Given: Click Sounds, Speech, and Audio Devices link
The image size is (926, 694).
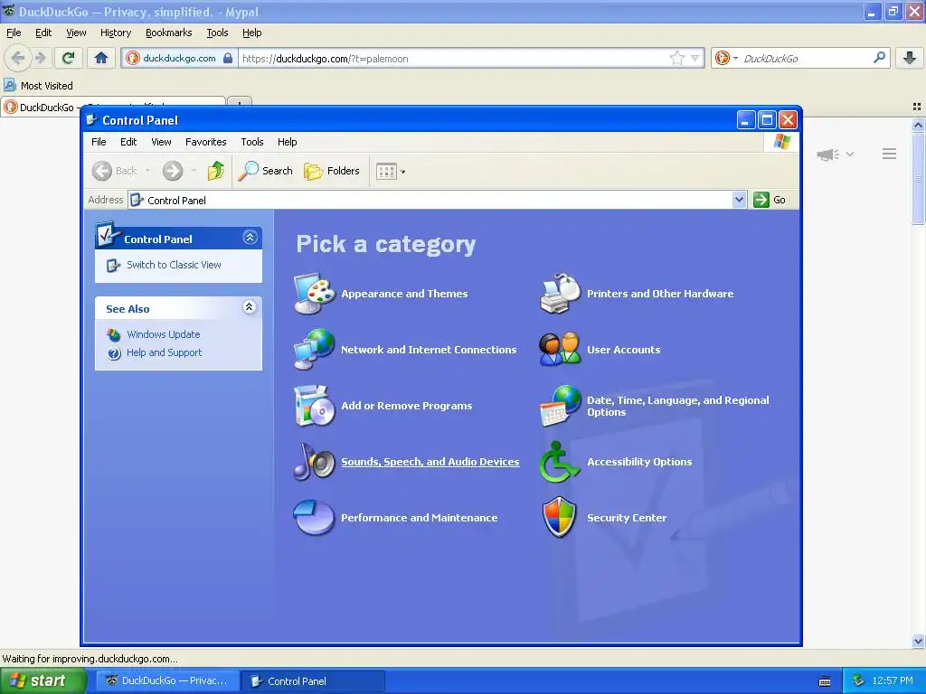Looking at the screenshot, I should [x=430, y=462].
